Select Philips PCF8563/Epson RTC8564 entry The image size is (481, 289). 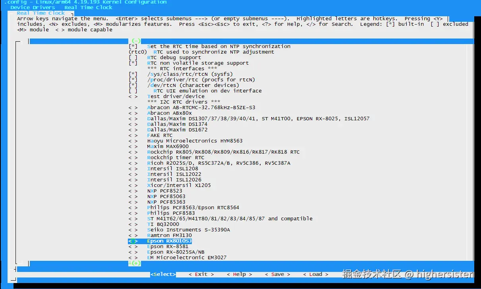tap(193, 208)
